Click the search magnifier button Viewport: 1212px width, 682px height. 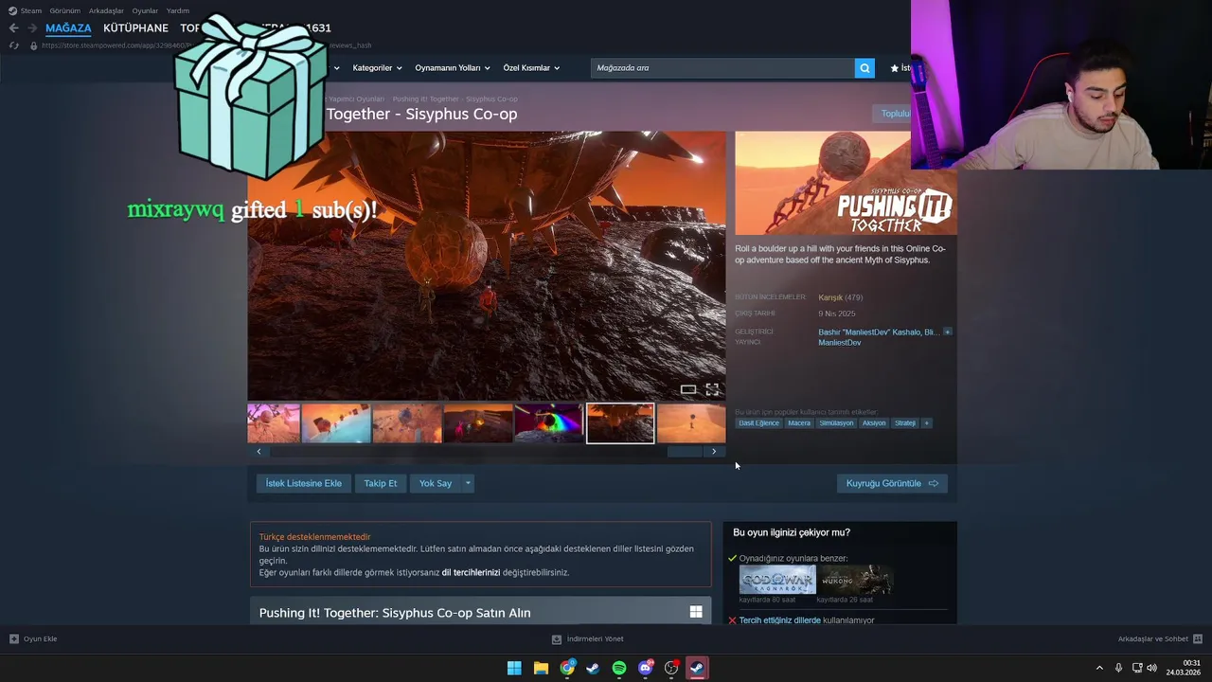(x=864, y=68)
